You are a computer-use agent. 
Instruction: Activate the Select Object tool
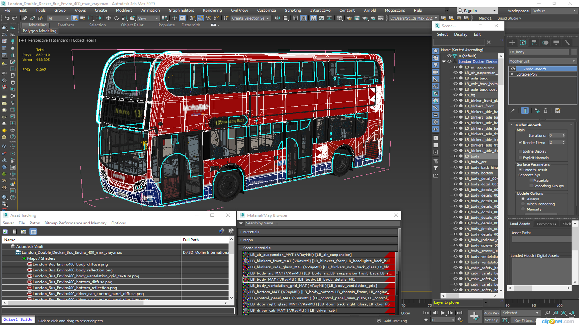(75, 18)
